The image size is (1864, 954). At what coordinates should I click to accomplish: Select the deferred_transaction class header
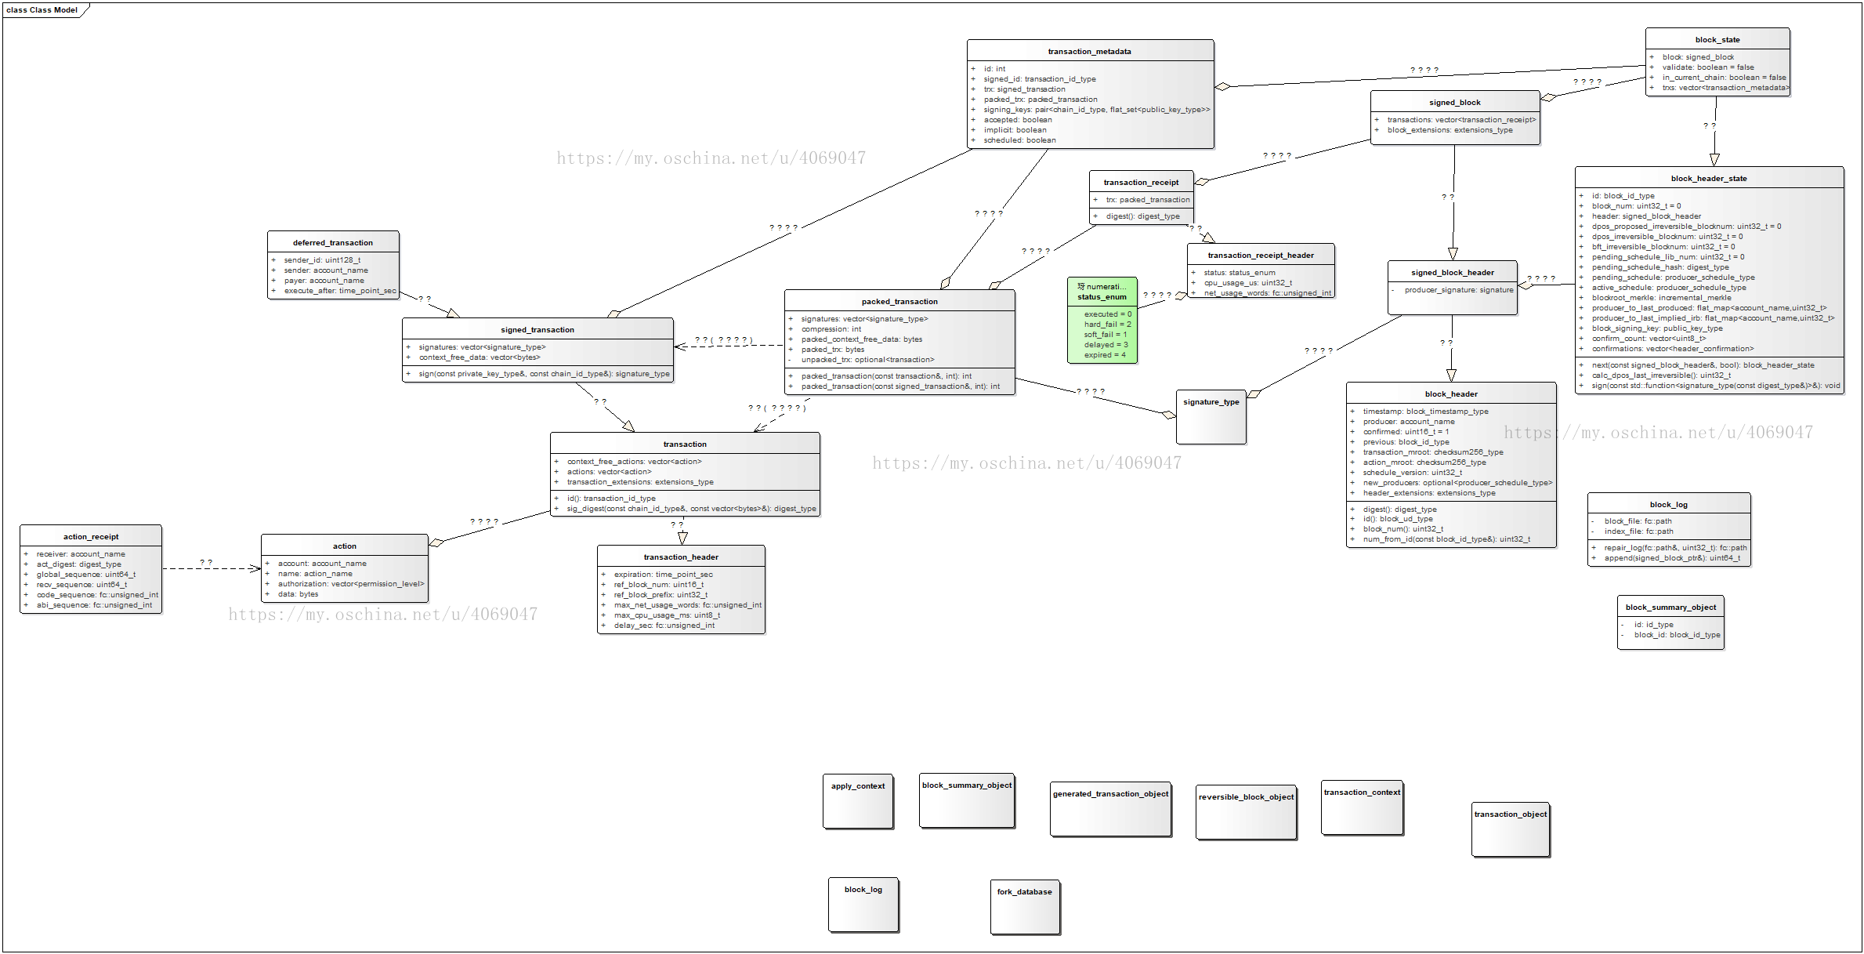[x=333, y=243]
